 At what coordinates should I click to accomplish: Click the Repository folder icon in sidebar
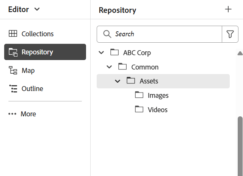coord(13,52)
